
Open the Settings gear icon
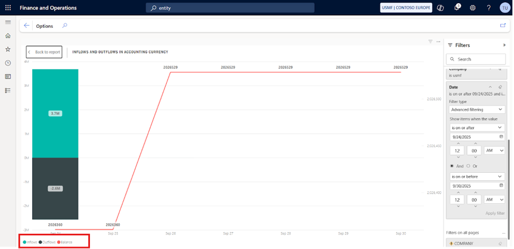pyautogui.click(x=472, y=8)
